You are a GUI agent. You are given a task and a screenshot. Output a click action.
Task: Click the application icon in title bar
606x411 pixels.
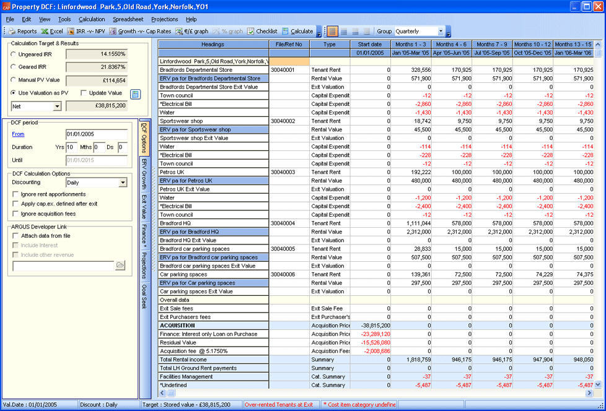coord(6,7)
